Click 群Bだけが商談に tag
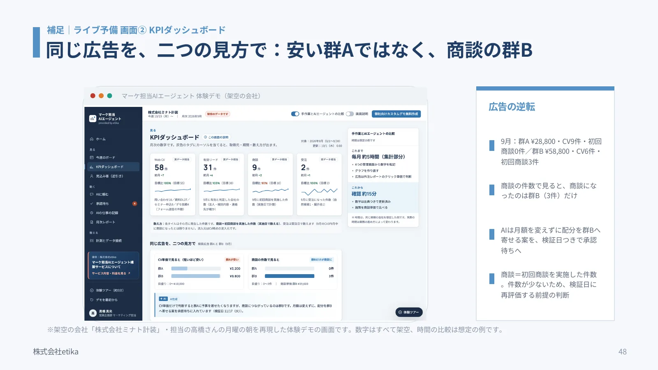The image size is (658, 370). click(322, 260)
